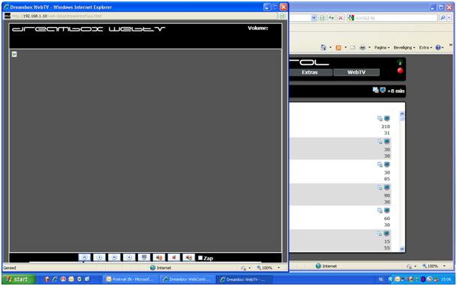
Task: Open the WebTV tab in WebControl
Action: [356, 72]
